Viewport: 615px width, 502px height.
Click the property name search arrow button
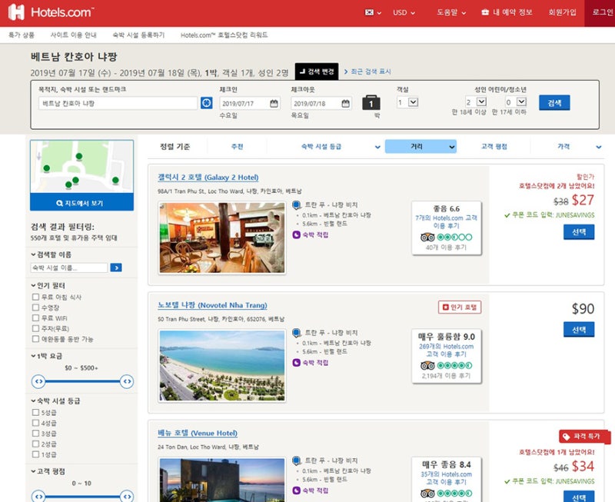pos(116,268)
